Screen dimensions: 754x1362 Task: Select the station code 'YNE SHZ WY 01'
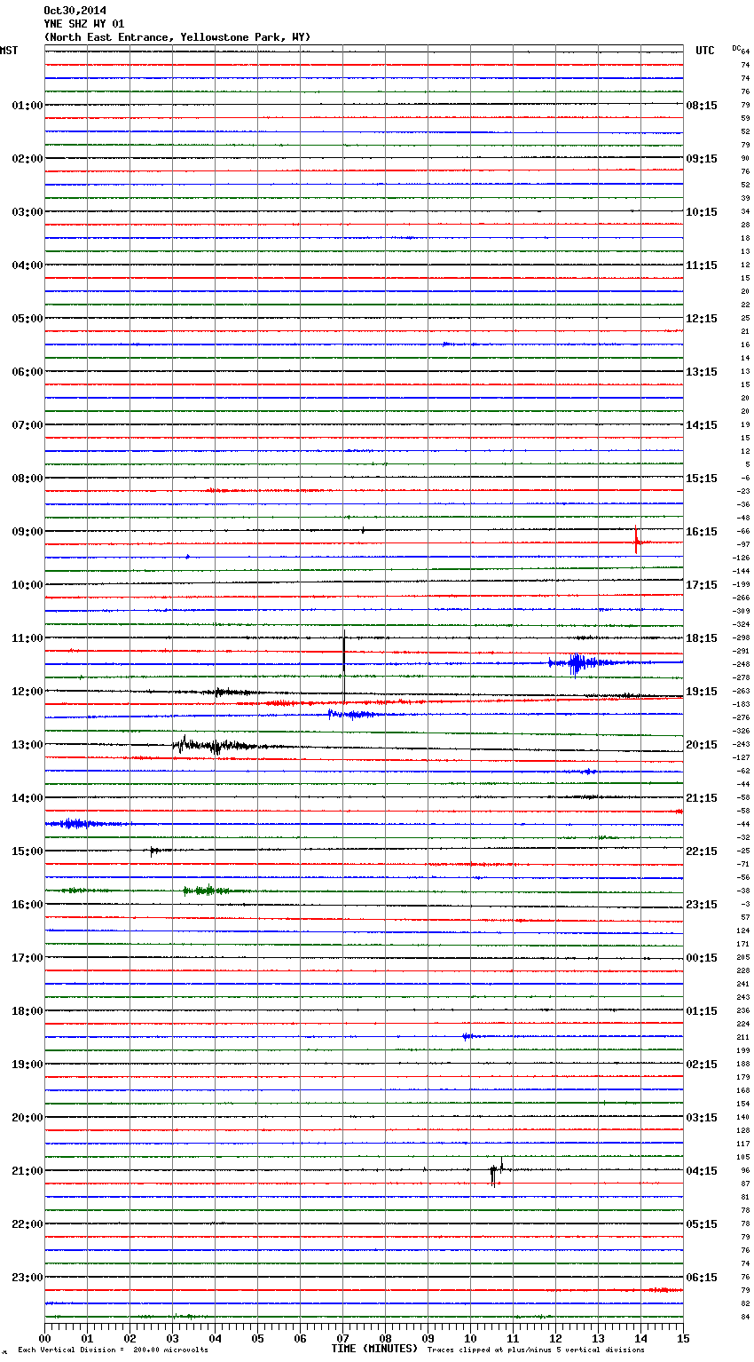(84, 24)
